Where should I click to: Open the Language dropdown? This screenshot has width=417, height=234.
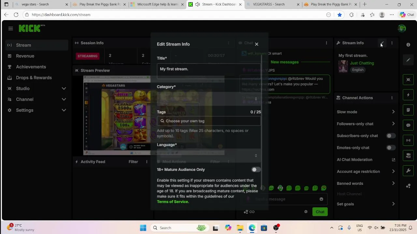pos(209,156)
